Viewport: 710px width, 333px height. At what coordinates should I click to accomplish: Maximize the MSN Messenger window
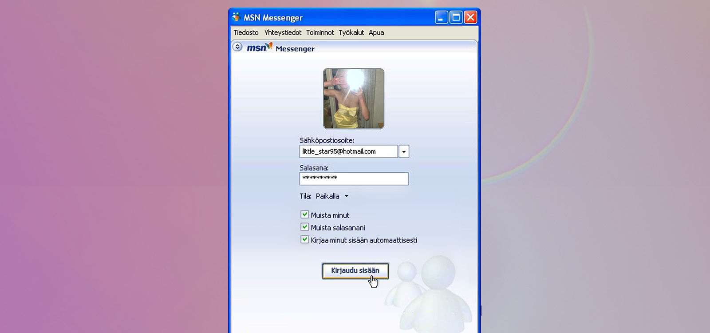click(x=456, y=18)
